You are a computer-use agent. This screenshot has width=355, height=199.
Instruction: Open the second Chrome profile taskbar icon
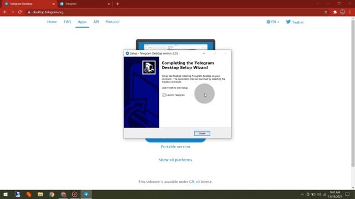pyautogui.click(x=63, y=194)
